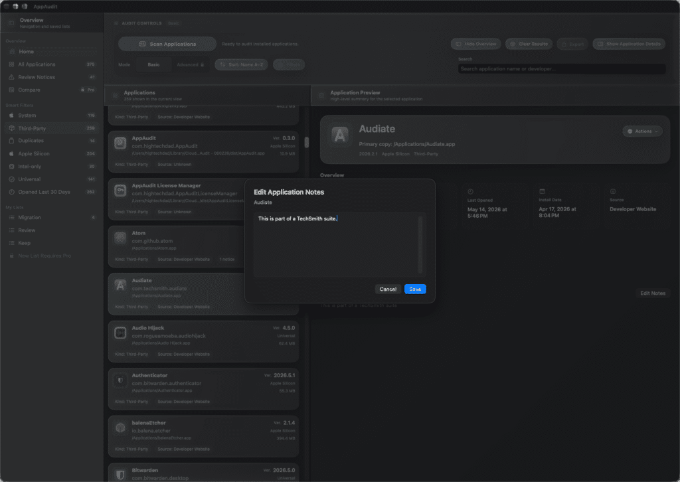Click the AppAudit License Manager icon
Image resolution: width=680 pixels, height=482 pixels.
[120, 191]
